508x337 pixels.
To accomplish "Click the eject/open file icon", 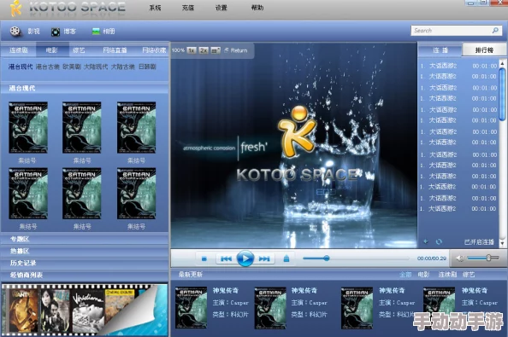I will pos(286,259).
